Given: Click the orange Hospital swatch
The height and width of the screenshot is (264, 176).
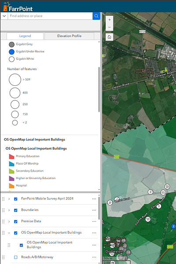Looking at the screenshot, I should coord(11,186).
